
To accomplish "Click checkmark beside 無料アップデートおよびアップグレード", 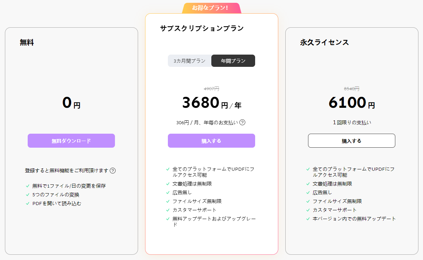I will 168,219.
